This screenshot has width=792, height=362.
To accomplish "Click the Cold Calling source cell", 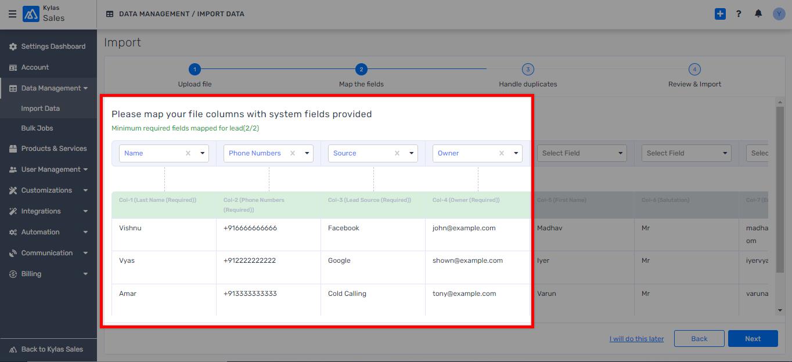I will click(373, 299).
